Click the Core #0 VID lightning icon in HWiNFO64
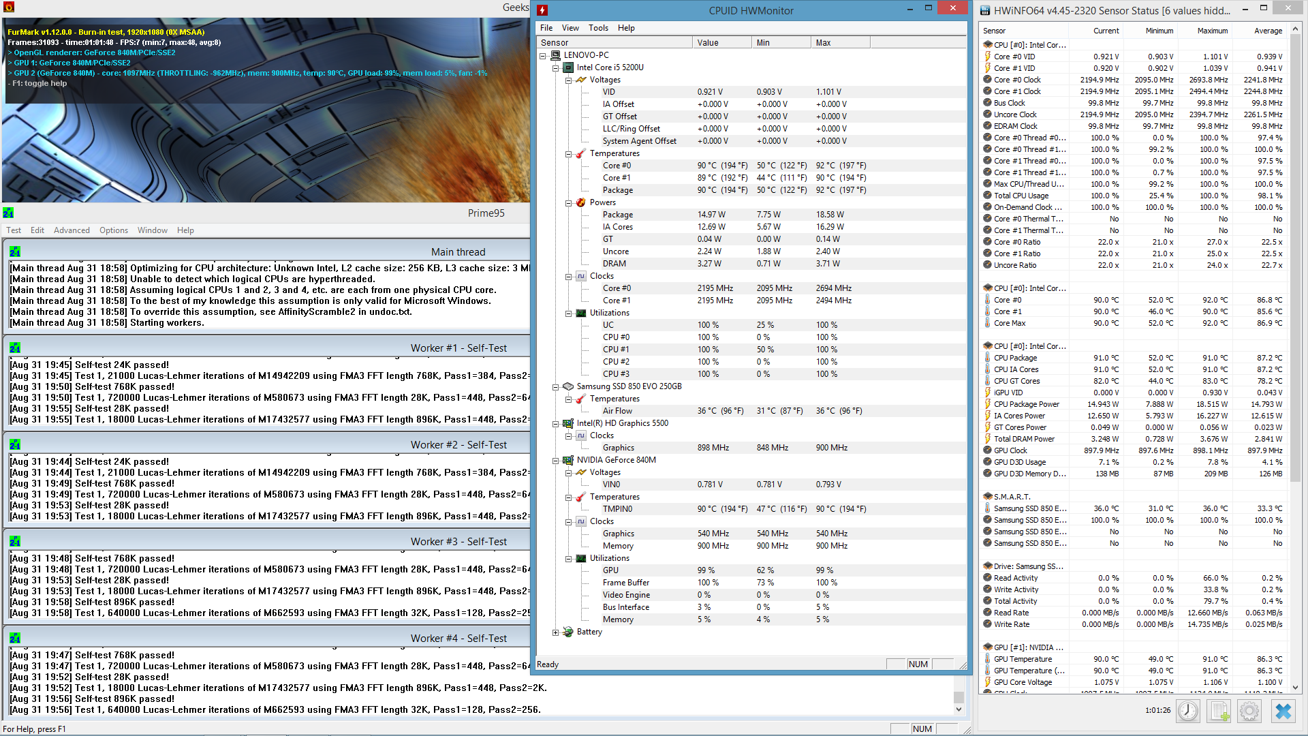Viewport: 1308px width, 736px height. pyautogui.click(x=988, y=57)
